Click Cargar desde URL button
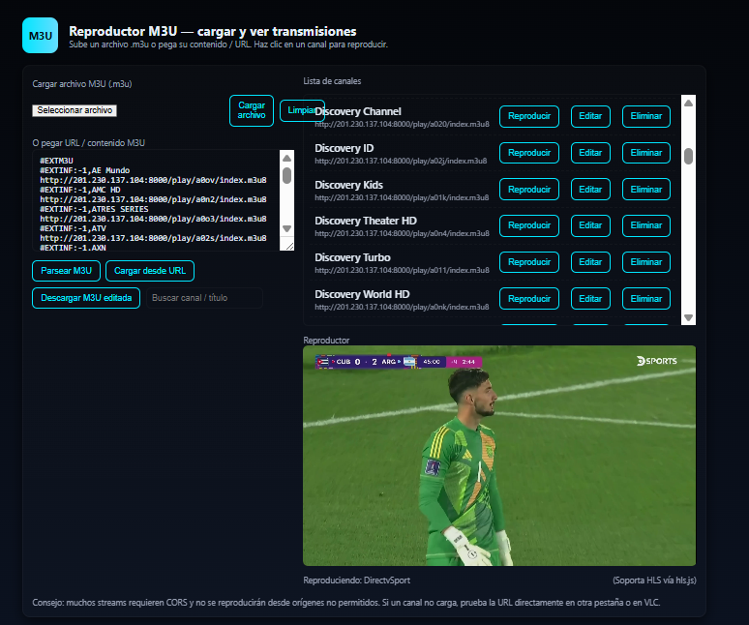 [150, 271]
